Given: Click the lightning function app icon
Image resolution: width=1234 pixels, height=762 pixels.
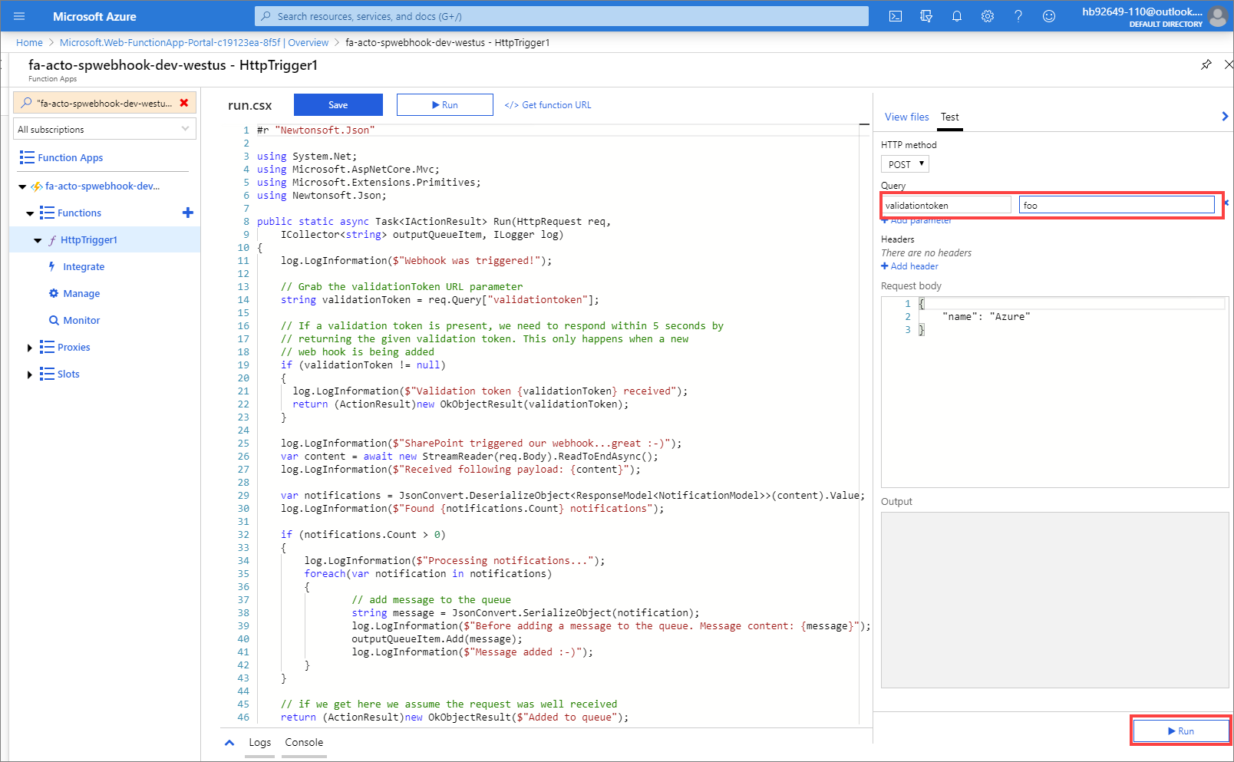Looking at the screenshot, I should click(x=36, y=186).
